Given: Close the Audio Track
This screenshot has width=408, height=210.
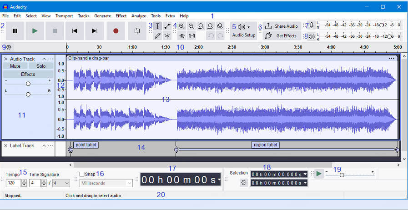Looking at the screenshot, I should point(6,59).
